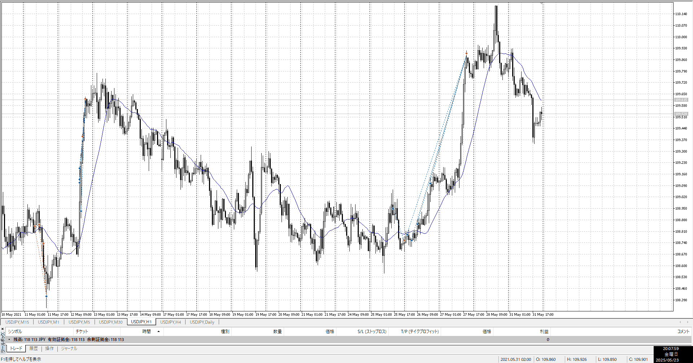The height and width of the screenshot is (363, 693).
Task: Open the USDJPY,M1 chart tab
Action: tap(48, 322)
